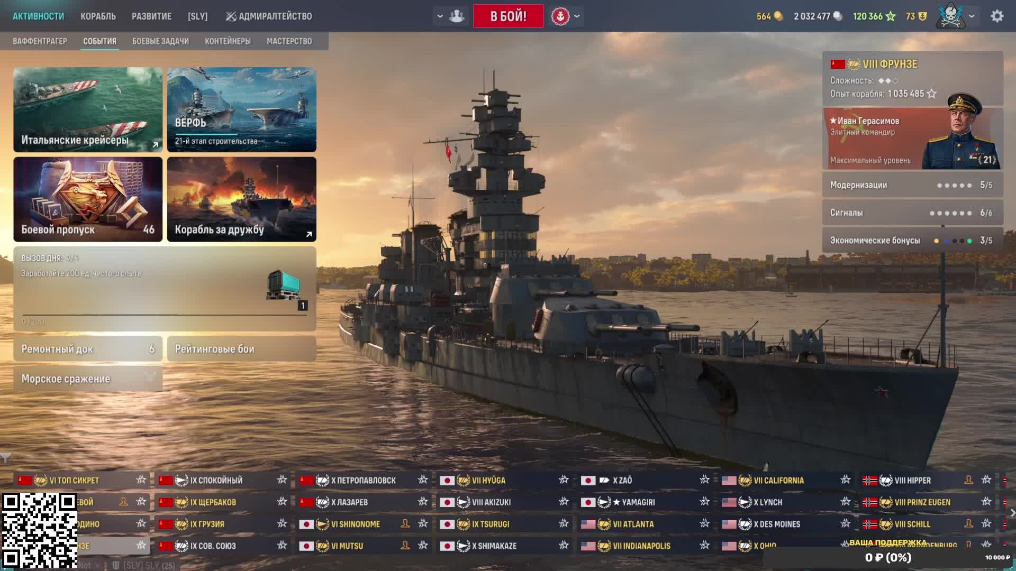Expand the dropdown arrow beside division icon
This screenshot has height=571, width=1016.
point(440,16)
